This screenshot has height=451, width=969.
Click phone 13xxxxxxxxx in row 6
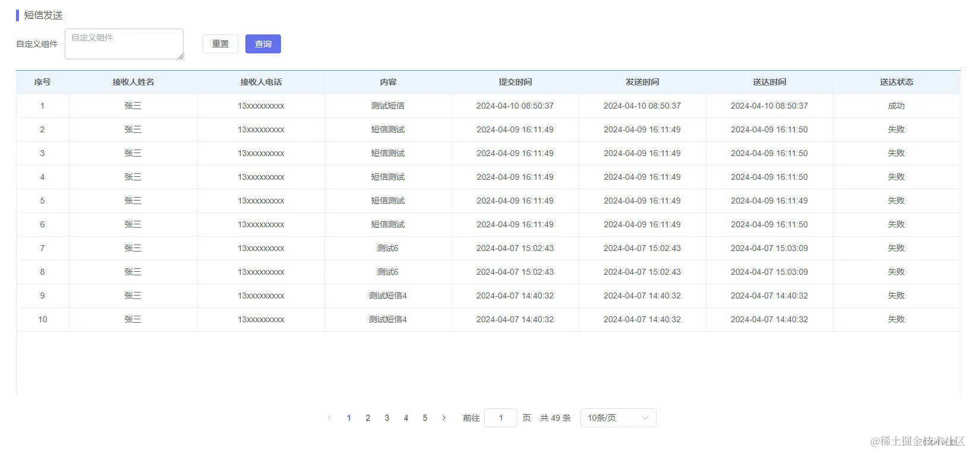coord(261,224)
